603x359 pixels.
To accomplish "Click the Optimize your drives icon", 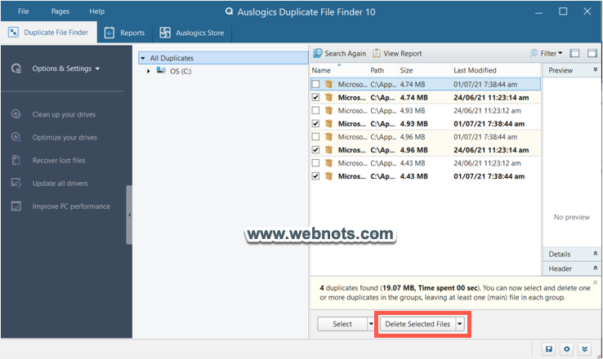I will 16,137.
